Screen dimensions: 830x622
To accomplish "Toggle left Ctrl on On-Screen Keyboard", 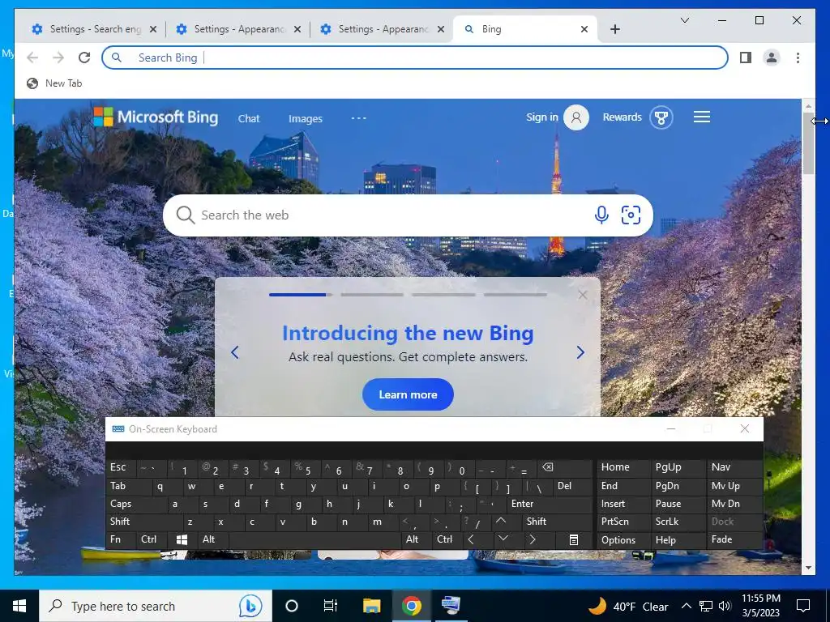I will click(x=152, y=539).
